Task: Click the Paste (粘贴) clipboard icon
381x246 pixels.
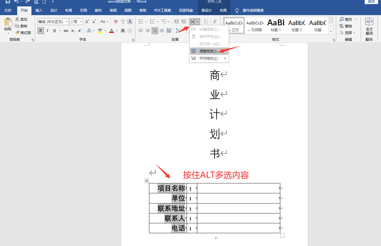Action: coord(8,22)
